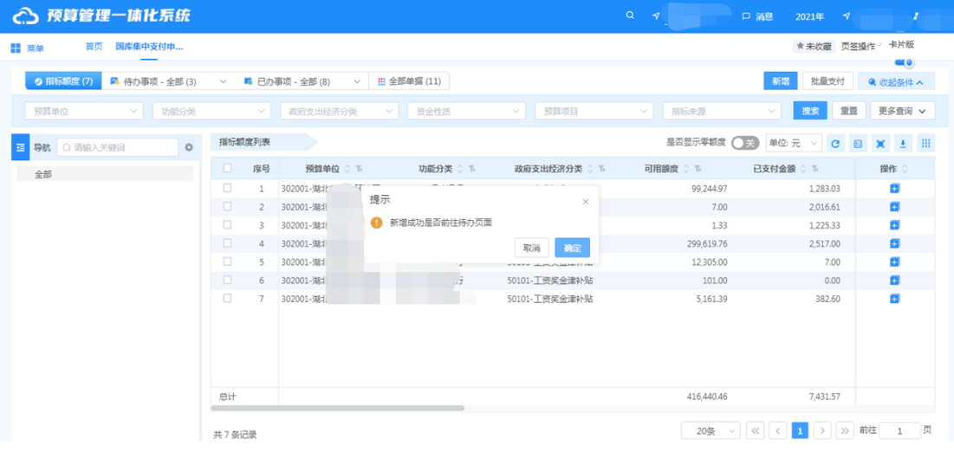
Task: Open the 页签操作 dropdown
Action: [x=861, y=46]
